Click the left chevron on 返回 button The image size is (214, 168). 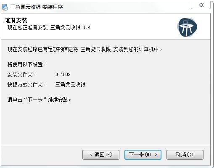(91, 155)
